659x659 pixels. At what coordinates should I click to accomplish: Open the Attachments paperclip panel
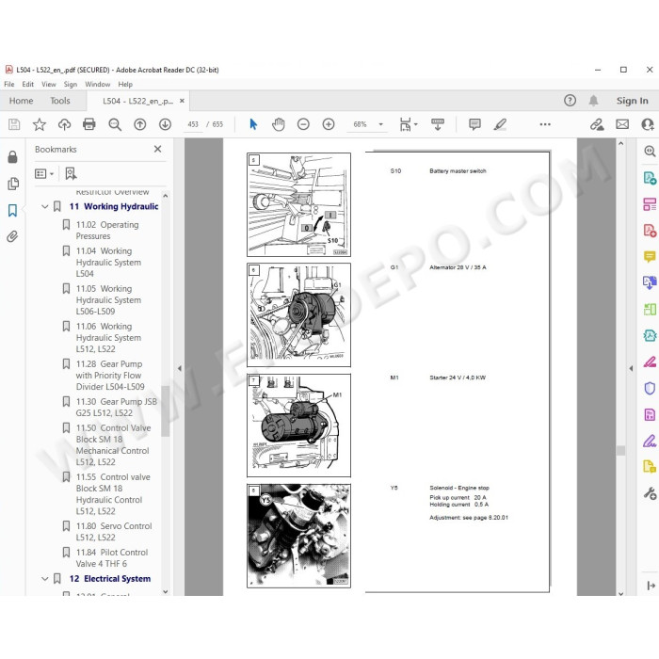click(12, 236)
